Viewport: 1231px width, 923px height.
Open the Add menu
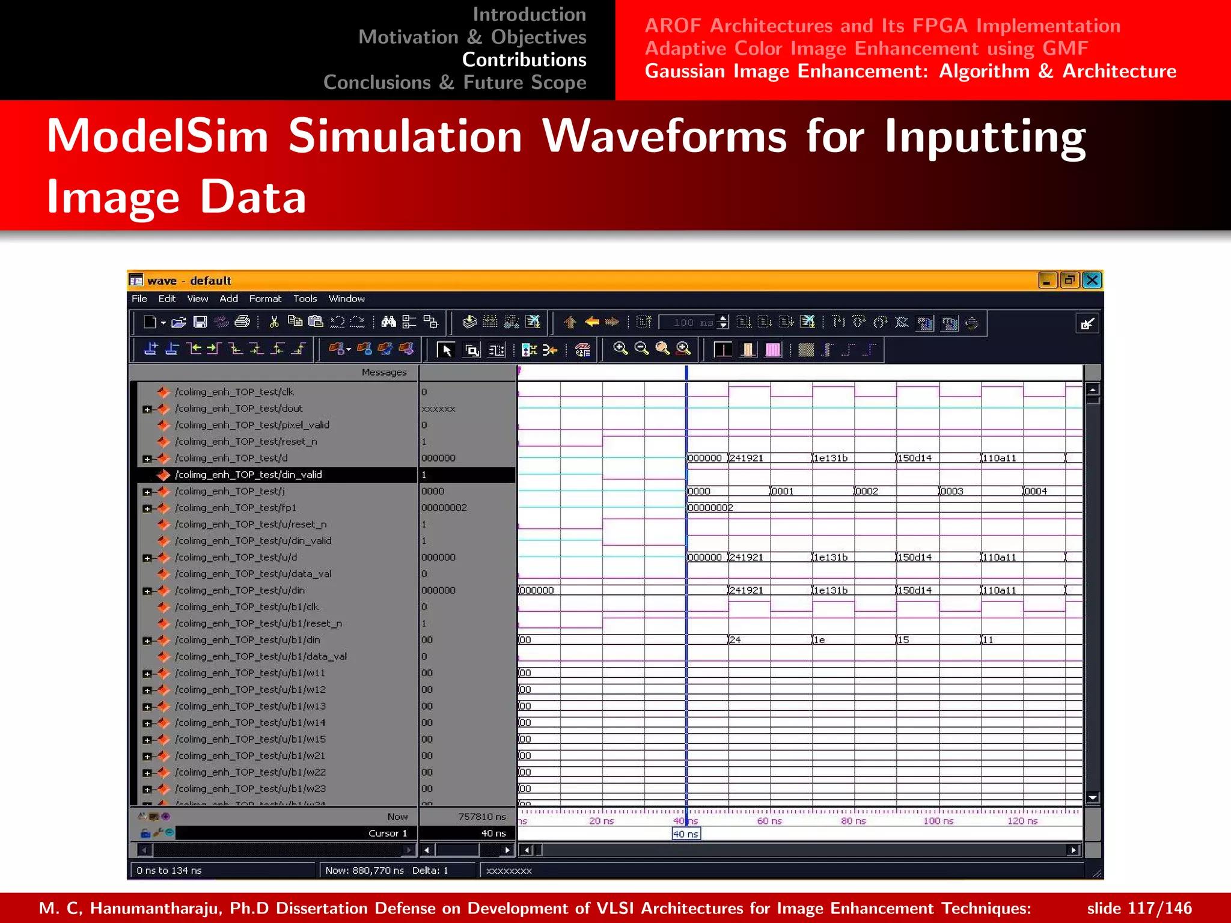(x=228, y=299)
